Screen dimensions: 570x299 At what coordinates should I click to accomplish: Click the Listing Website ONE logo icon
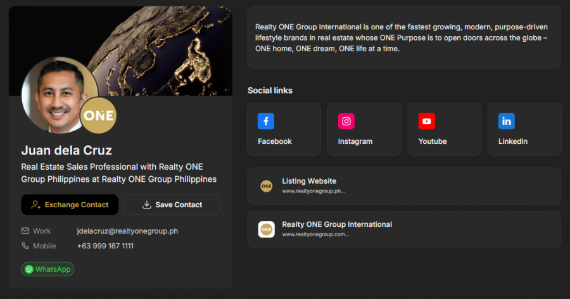(x=266, y=186)
